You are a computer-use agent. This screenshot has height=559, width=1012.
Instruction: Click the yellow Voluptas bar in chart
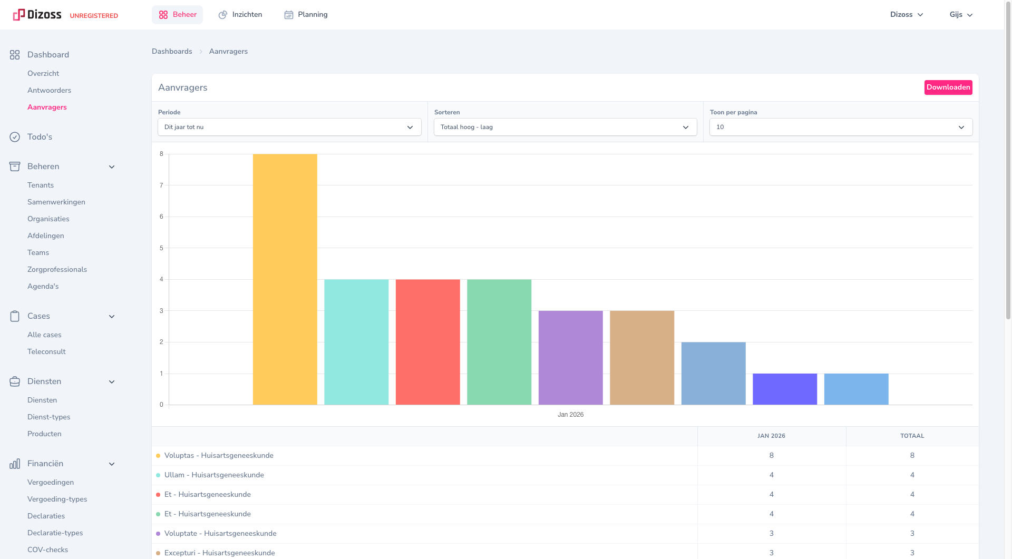(x=285, y=279)
